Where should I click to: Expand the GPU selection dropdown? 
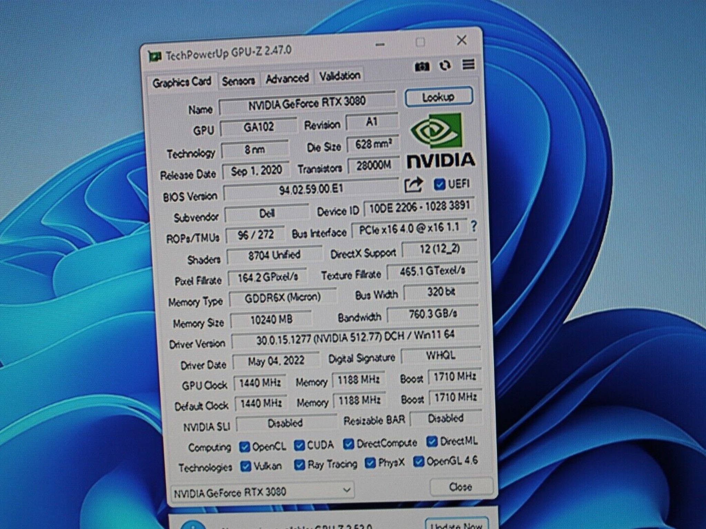(x=347, y=490)
